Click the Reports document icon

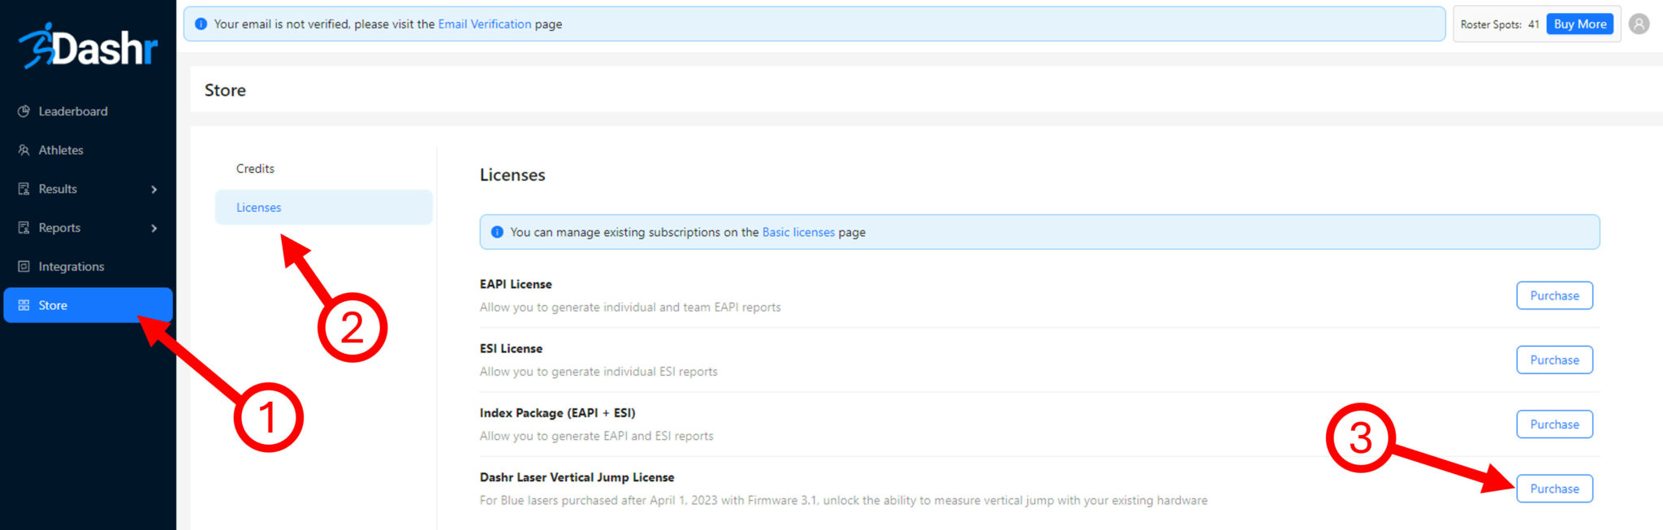pyautogui.click(x=24, y=228)
